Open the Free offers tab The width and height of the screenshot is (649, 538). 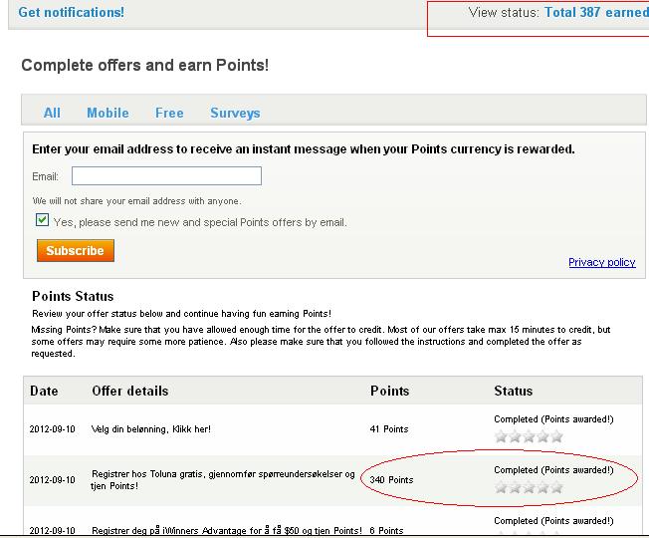point(169,114)
